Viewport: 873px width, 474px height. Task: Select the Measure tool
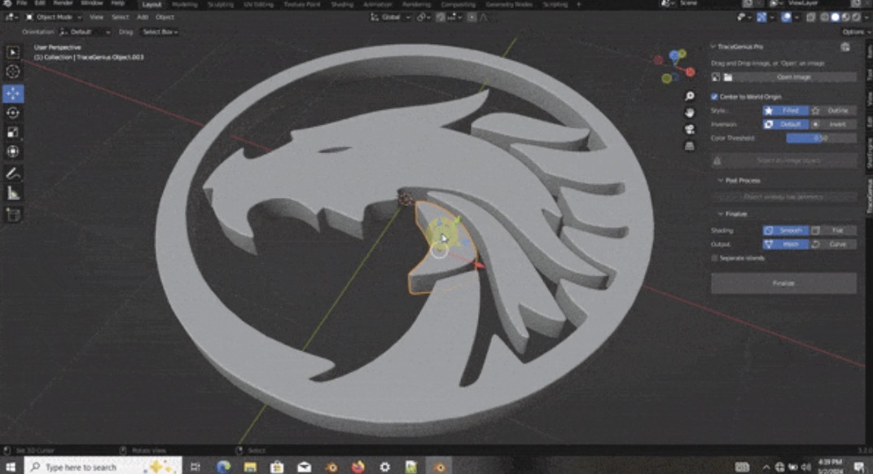coord(13,193)
